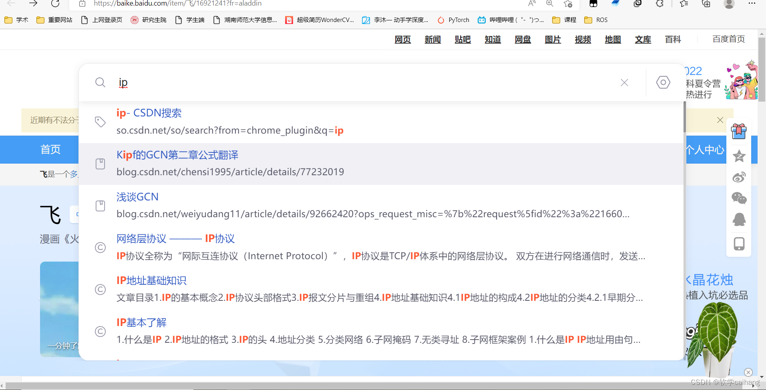Open the gift box sidebar icon
The width and height of the screenshot is (766, 390).
tap(739, 131)
